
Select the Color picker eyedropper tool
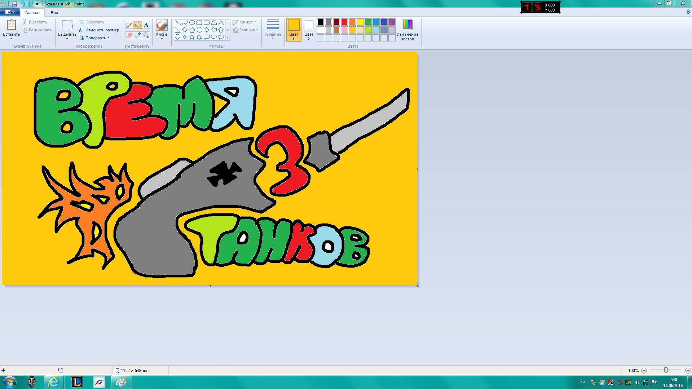pos(137,35)
